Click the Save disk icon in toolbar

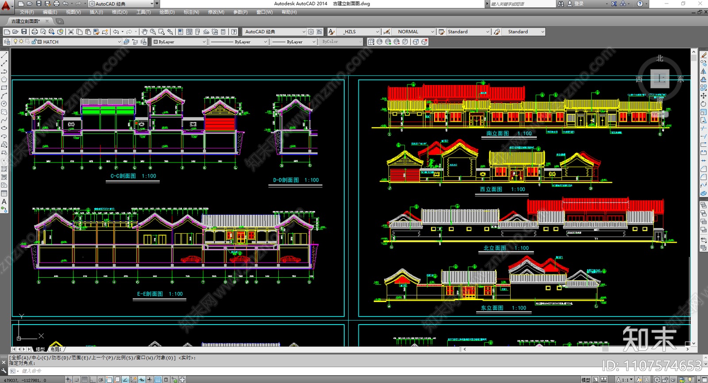click(24, 32)
